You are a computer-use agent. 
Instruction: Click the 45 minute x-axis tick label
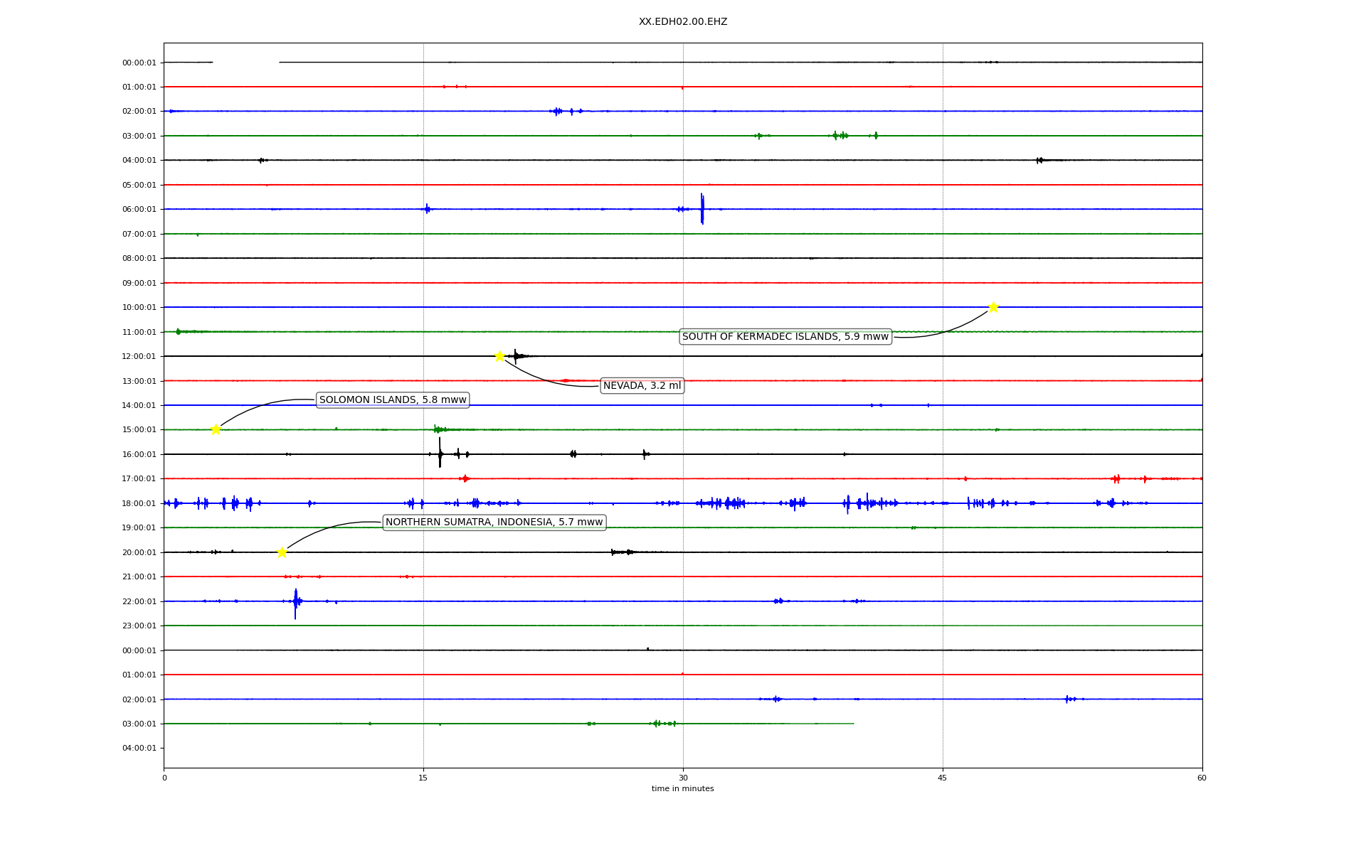click(x=942, y=778)
